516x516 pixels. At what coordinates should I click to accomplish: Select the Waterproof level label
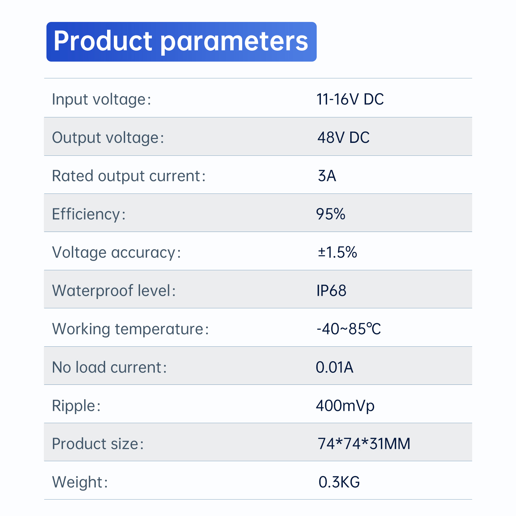pyautogui.click(x=114, y=291)
